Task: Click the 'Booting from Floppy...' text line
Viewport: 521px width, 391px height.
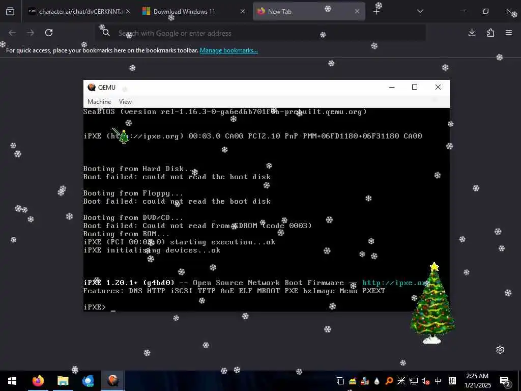Action: pos(133,193)
